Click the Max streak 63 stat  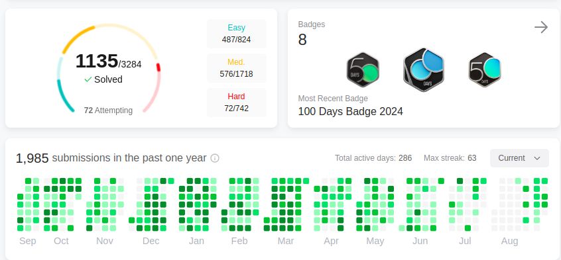[450, 158]
